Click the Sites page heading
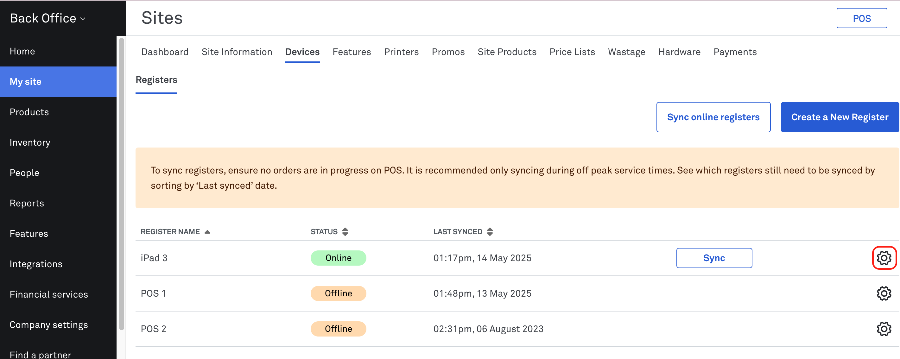Image resolution: width=900 pixels, height=359 pixels. [162, 18]
